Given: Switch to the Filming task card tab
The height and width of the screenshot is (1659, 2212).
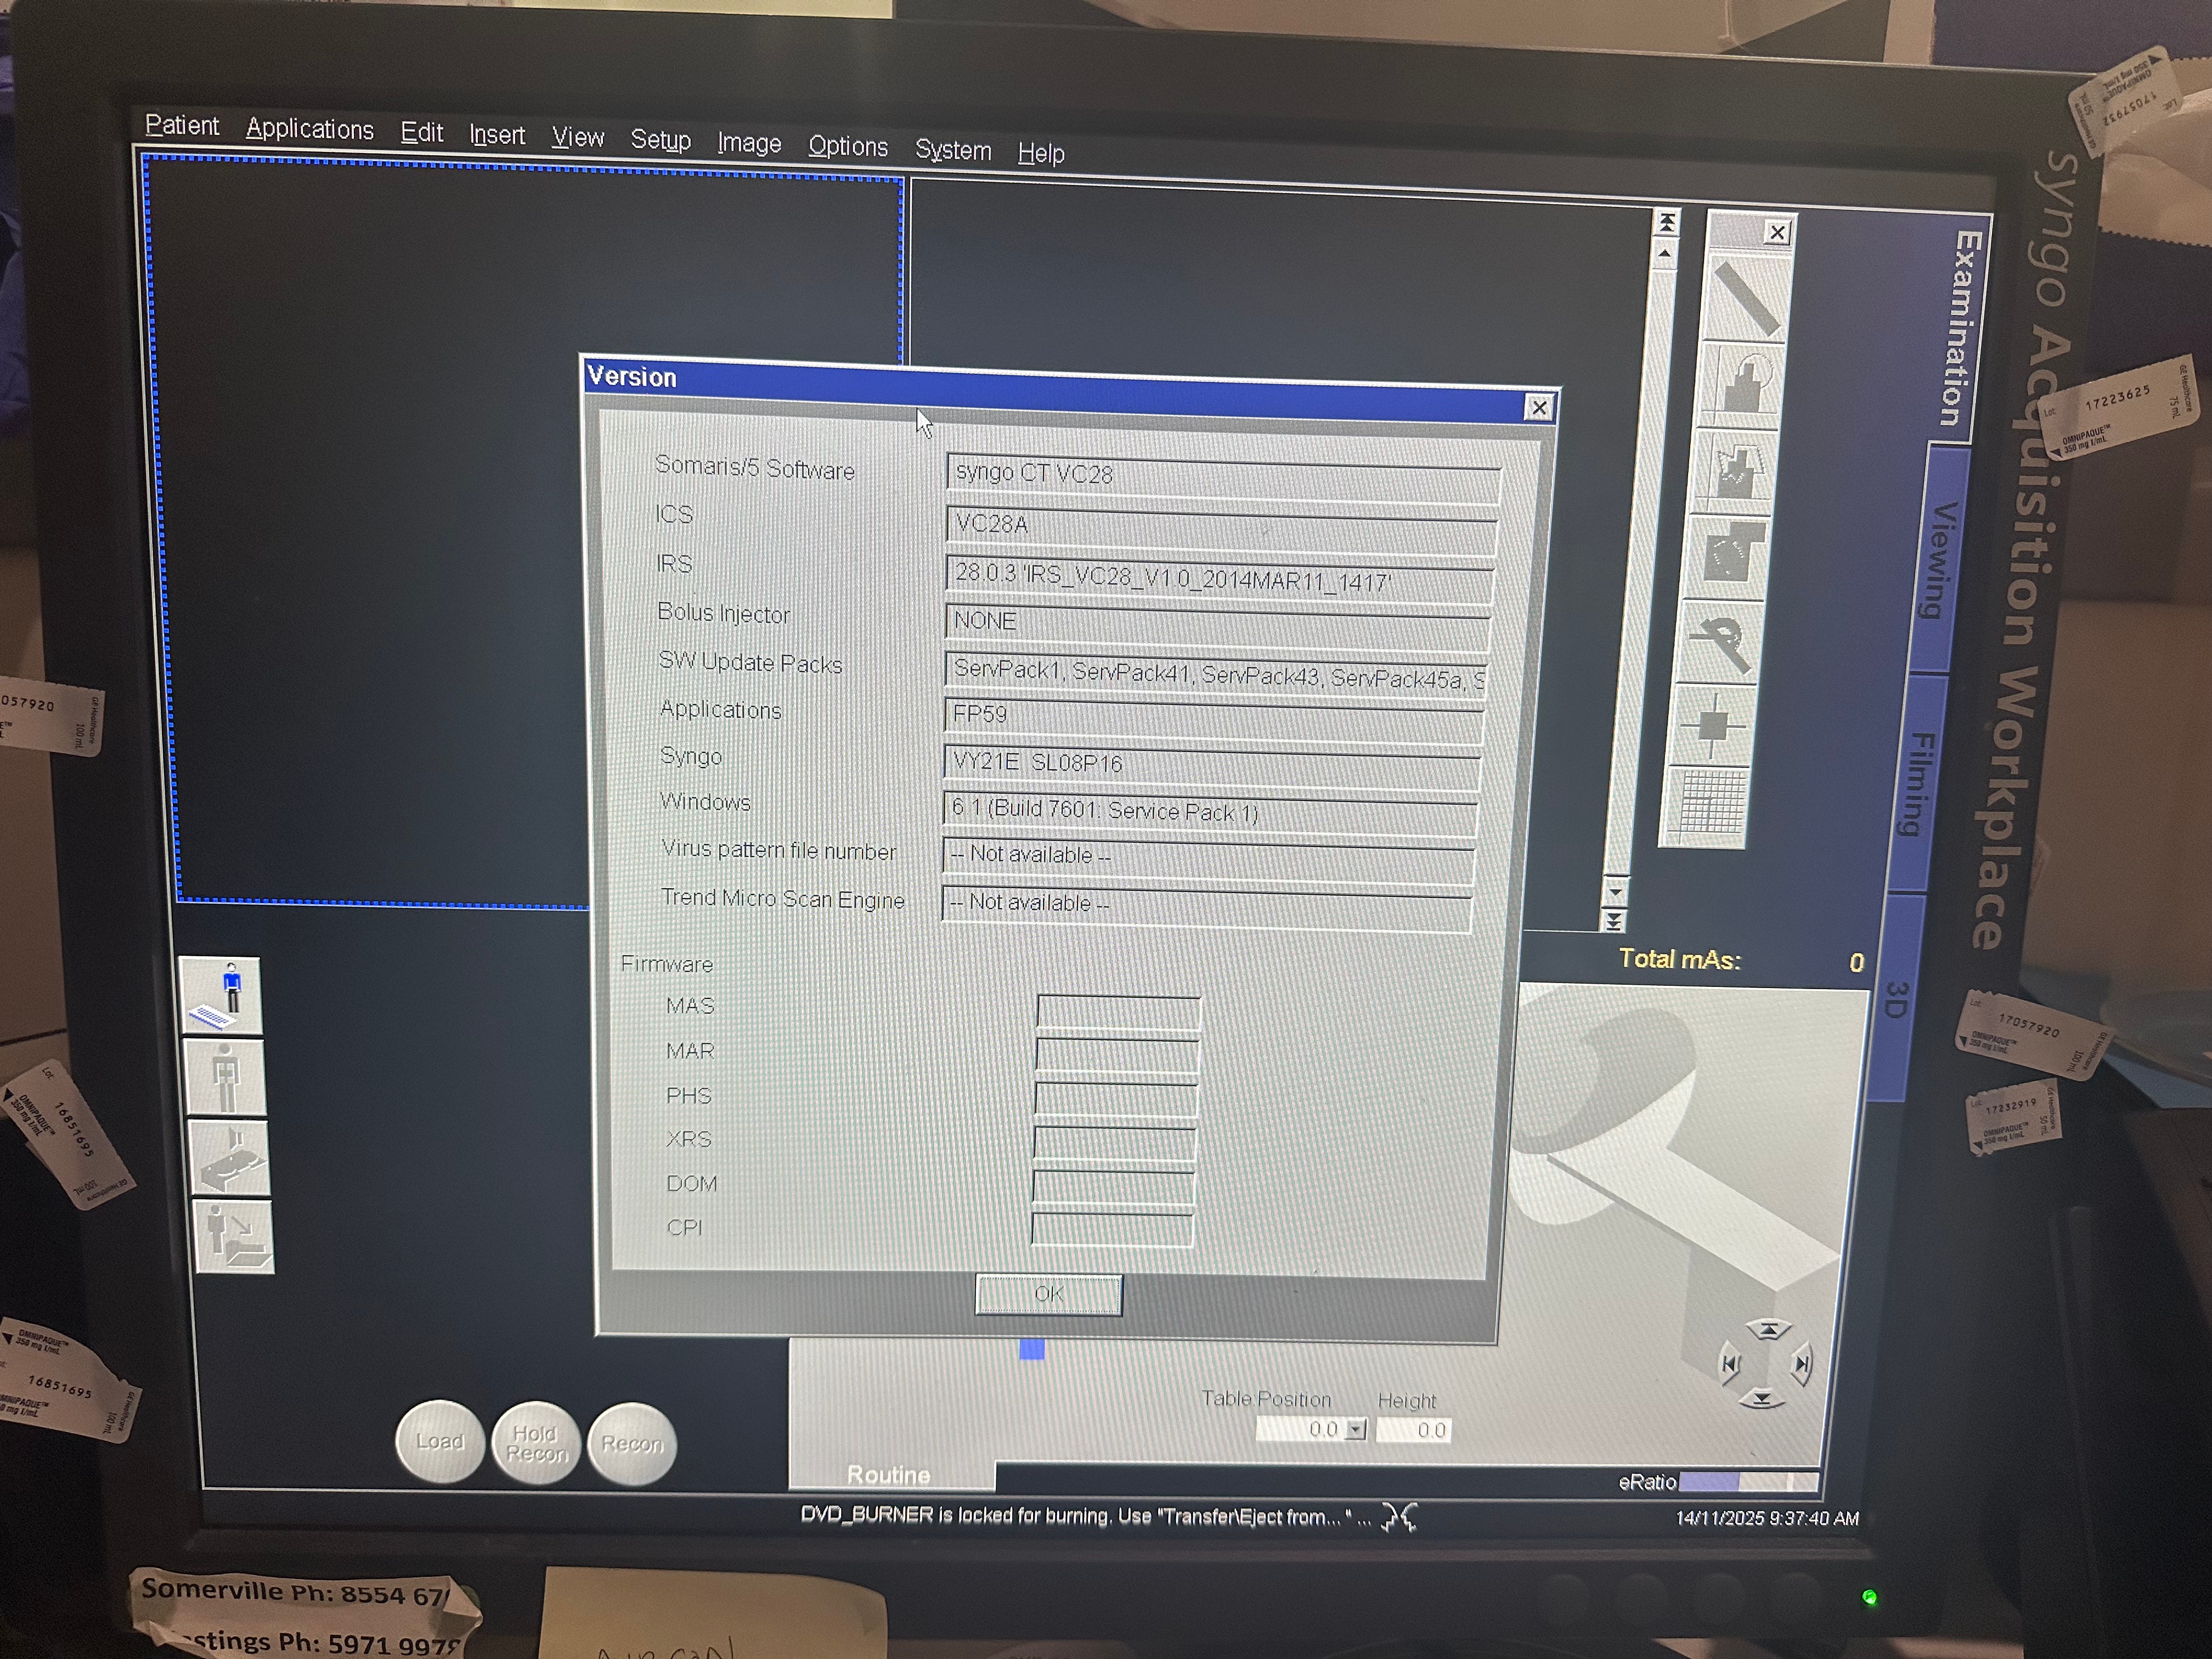Looking at the screenshot, I should pyautogui.click(x=1918, y=785).
